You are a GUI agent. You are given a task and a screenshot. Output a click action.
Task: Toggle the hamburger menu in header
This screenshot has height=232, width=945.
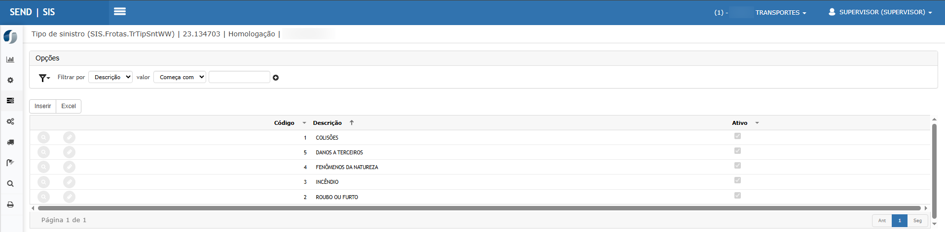click(120, 11)
